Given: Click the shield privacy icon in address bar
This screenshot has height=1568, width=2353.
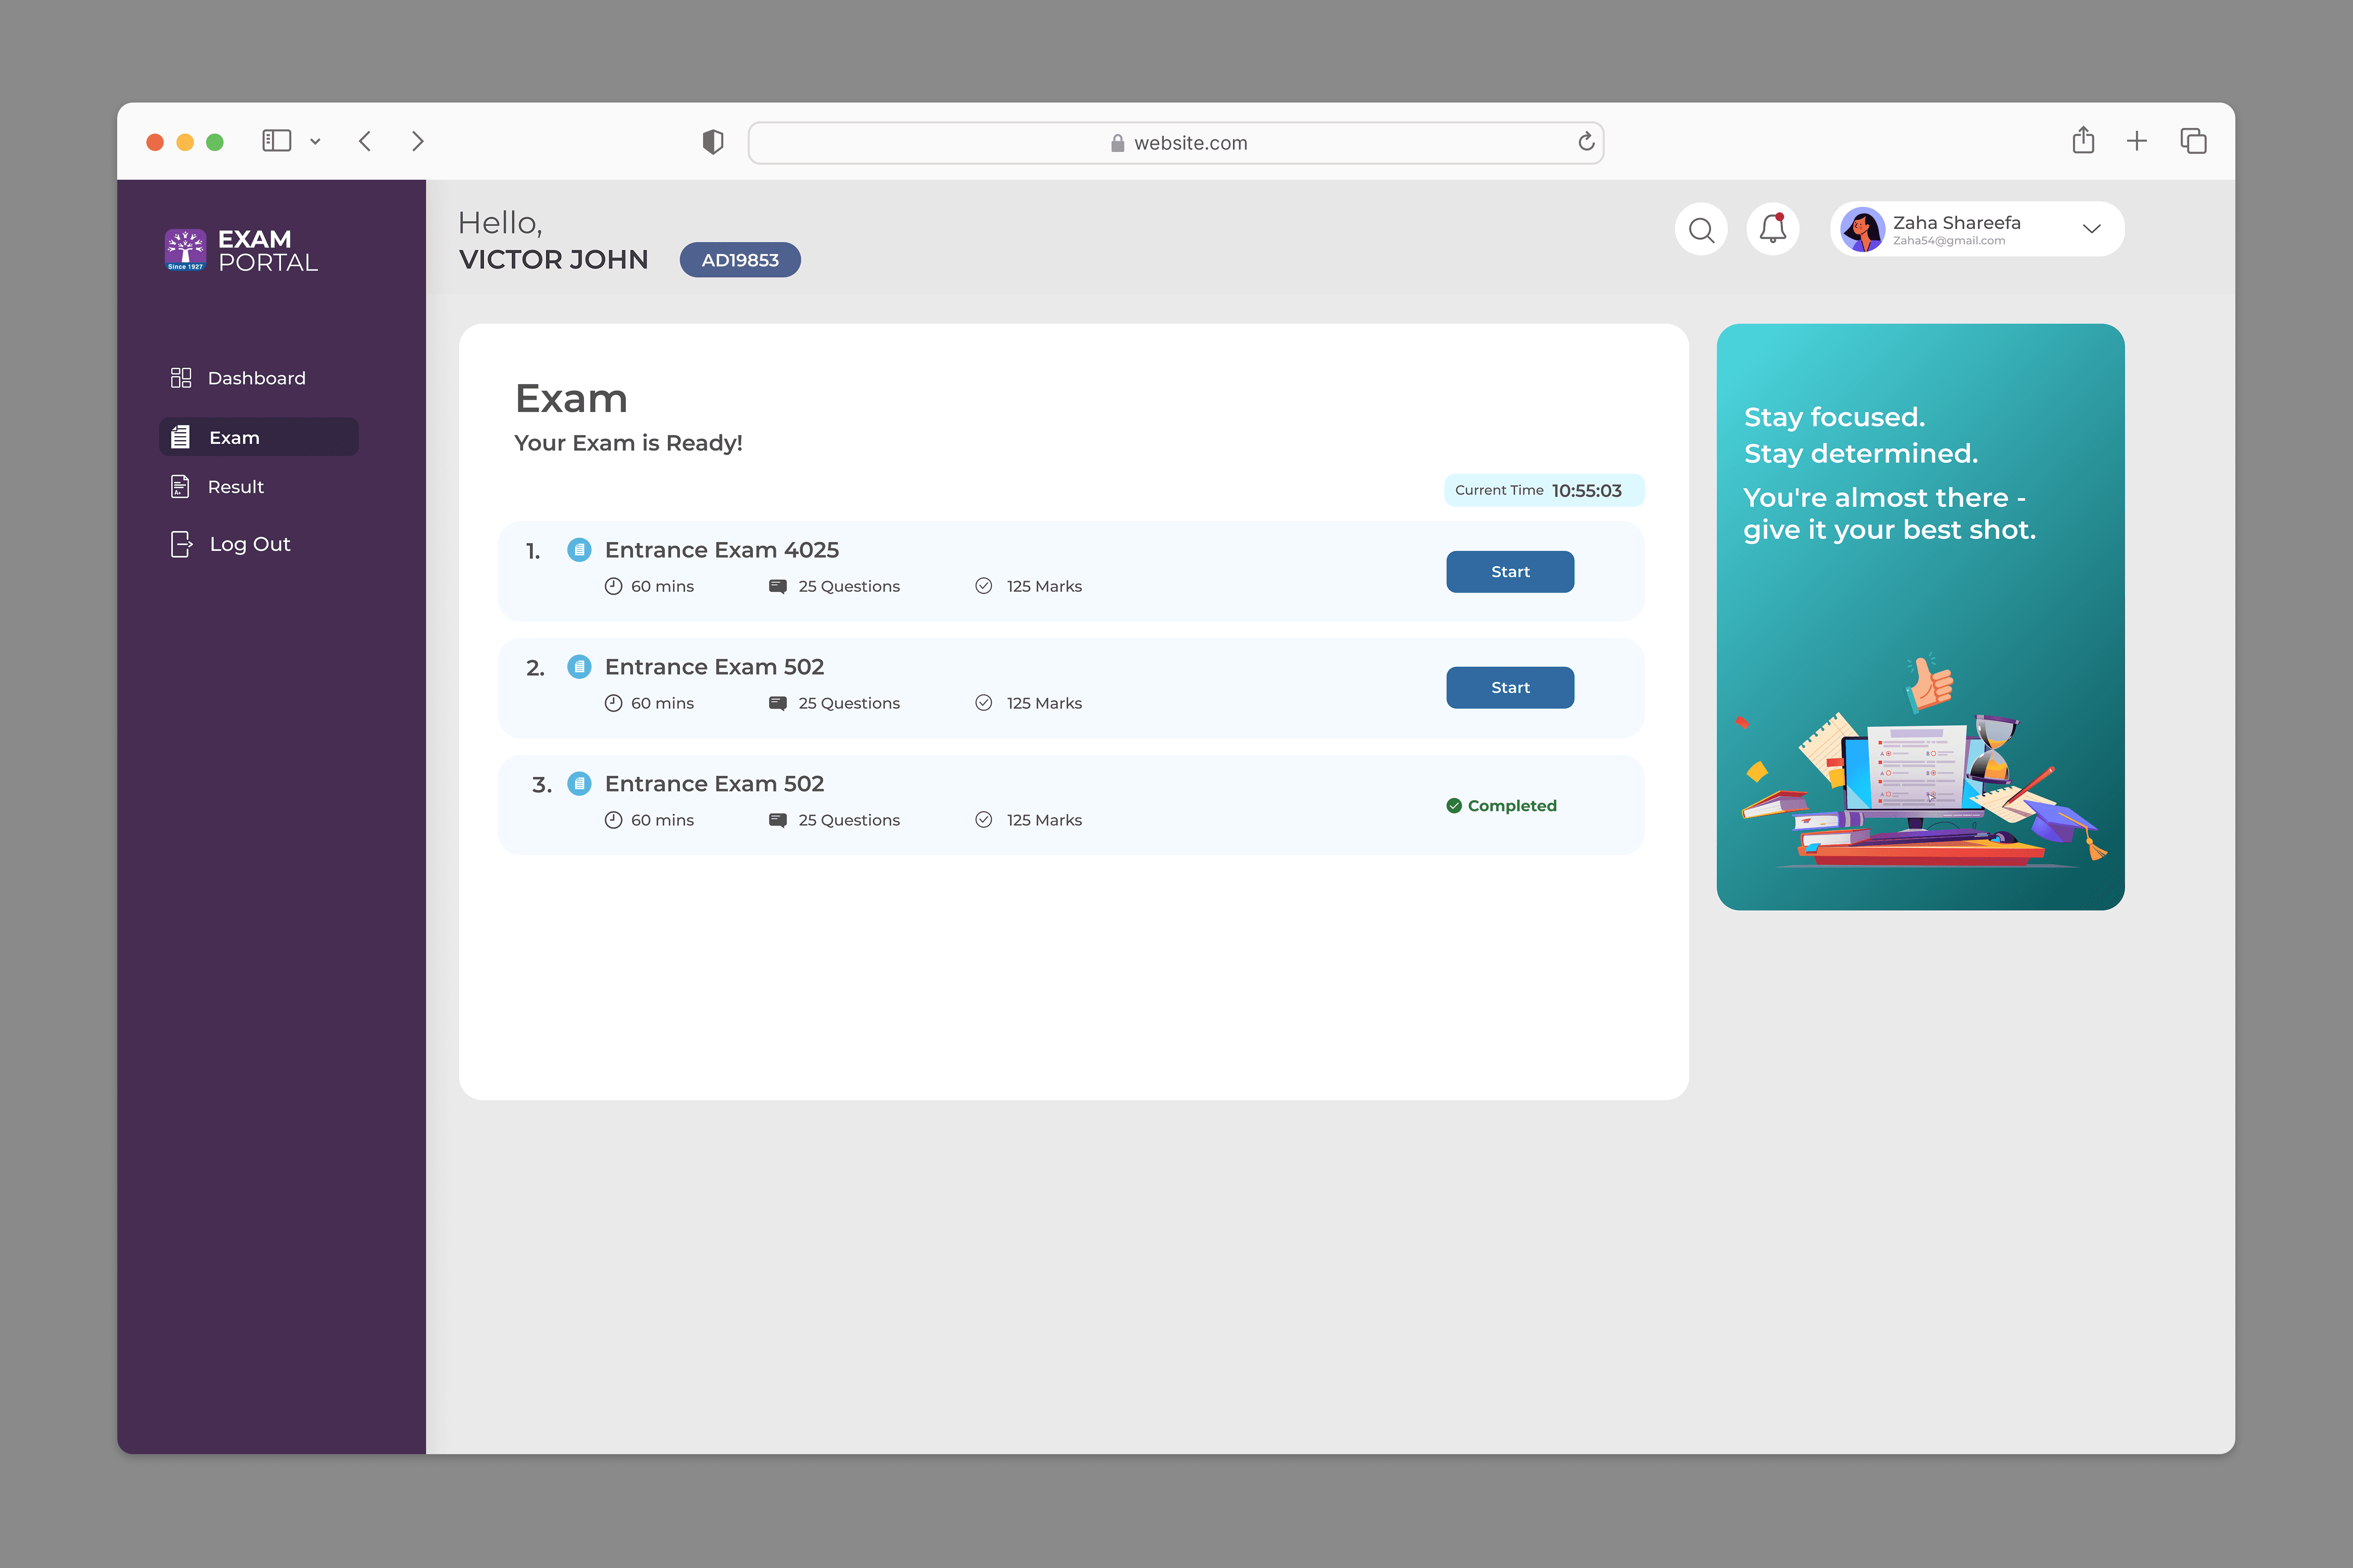Looking at the screenshot, I should (x=712, y=141).
